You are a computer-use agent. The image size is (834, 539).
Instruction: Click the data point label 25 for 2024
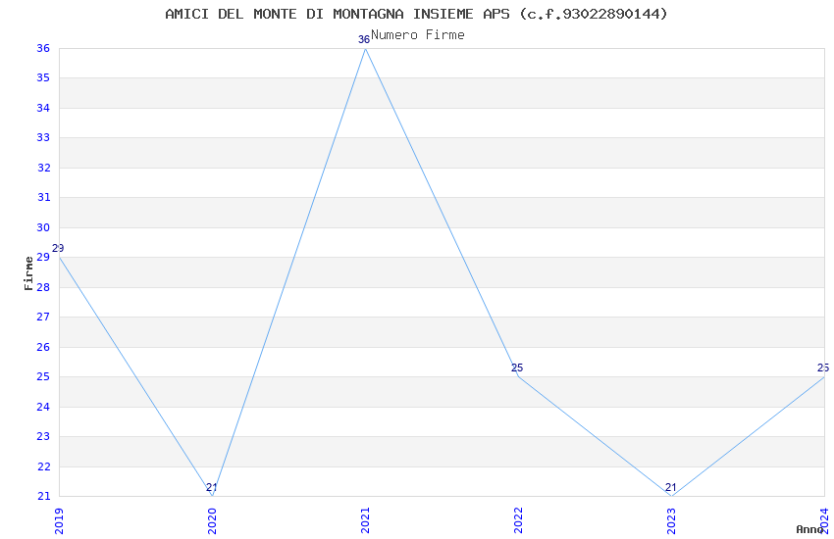pos(823,367)
